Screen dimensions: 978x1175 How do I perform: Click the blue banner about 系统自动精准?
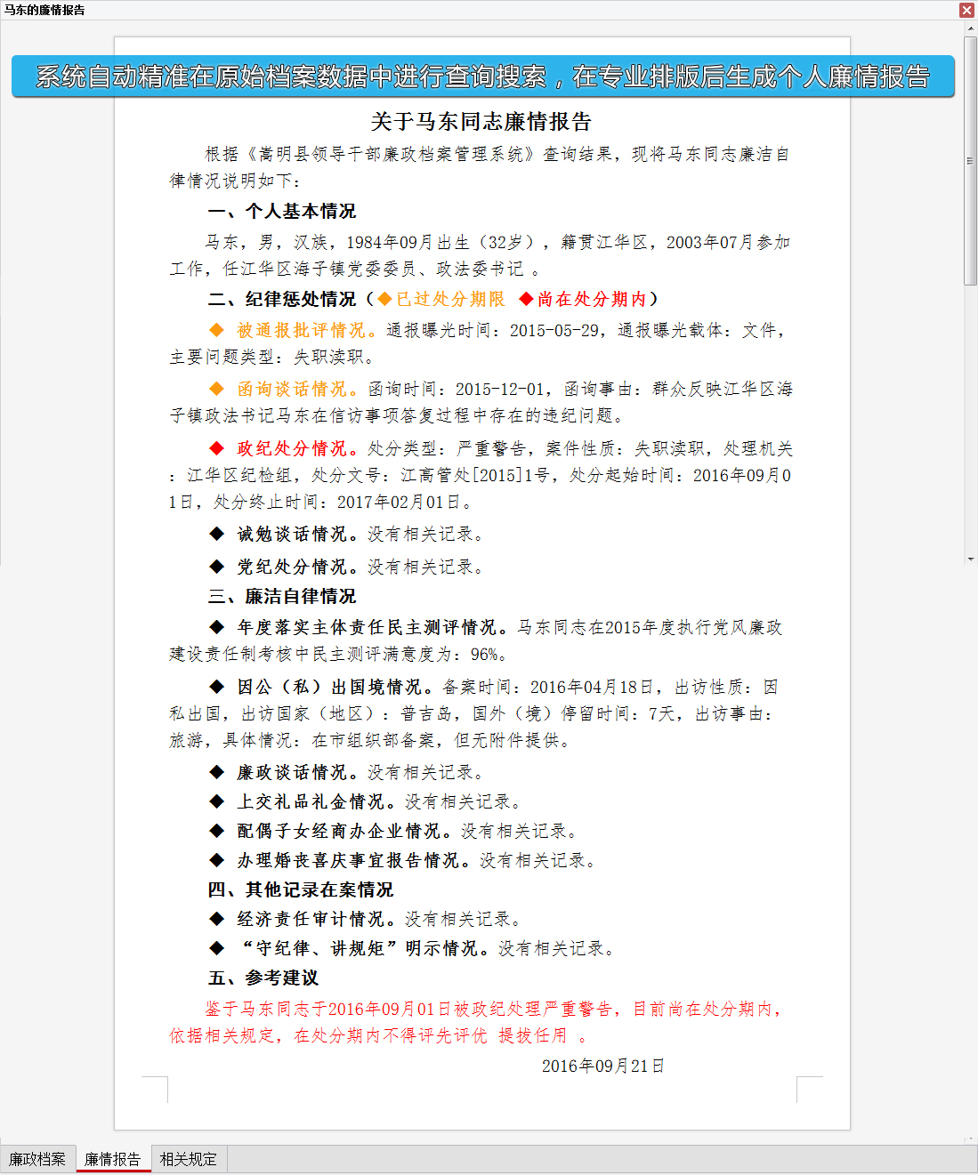(483, 76)
